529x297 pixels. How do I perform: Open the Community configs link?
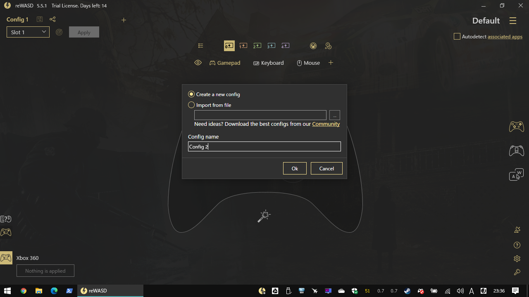click(x=326, y=124)
